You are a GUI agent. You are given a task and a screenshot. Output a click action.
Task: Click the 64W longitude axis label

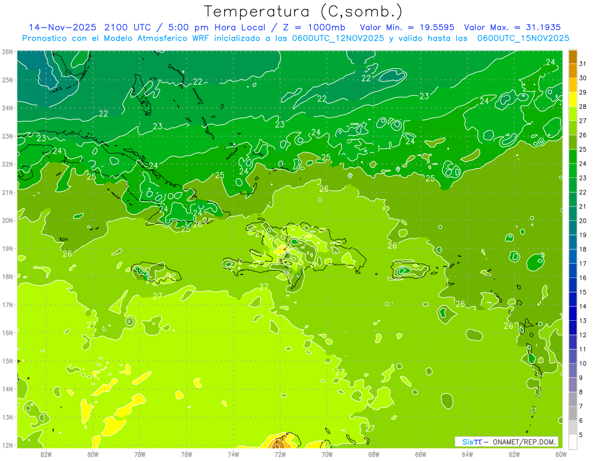pyautogui.click(x=467, y=454)
